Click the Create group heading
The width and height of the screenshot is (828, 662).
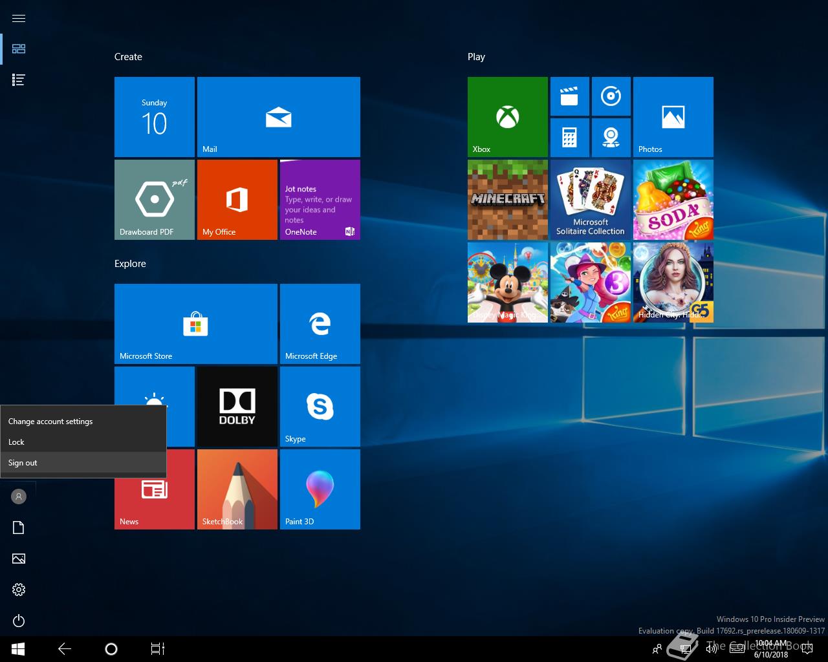(x=128, y=57)
